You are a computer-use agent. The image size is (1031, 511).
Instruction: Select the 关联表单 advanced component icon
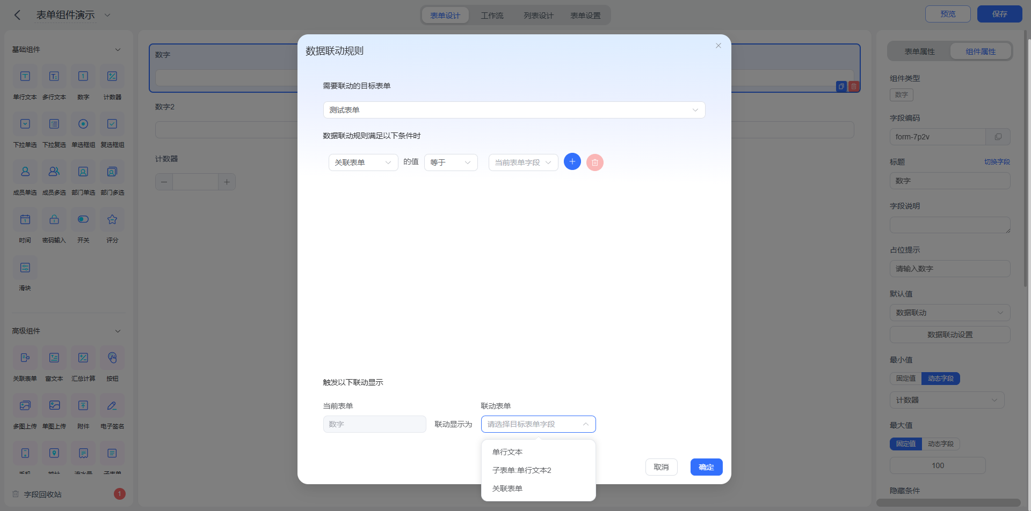tap(25, 358)
